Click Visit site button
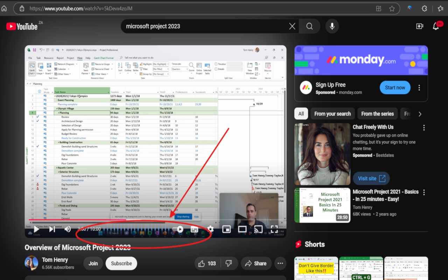Screen dimensions: 448x280 [371, 178]
